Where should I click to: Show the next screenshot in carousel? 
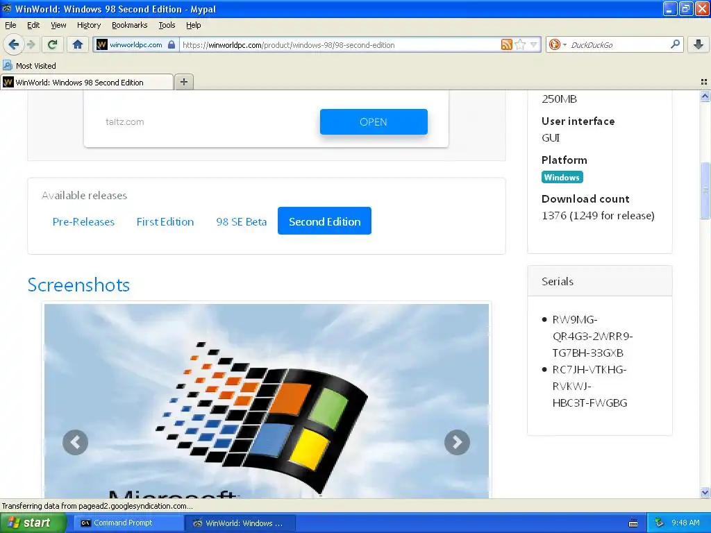coord(457,442)
